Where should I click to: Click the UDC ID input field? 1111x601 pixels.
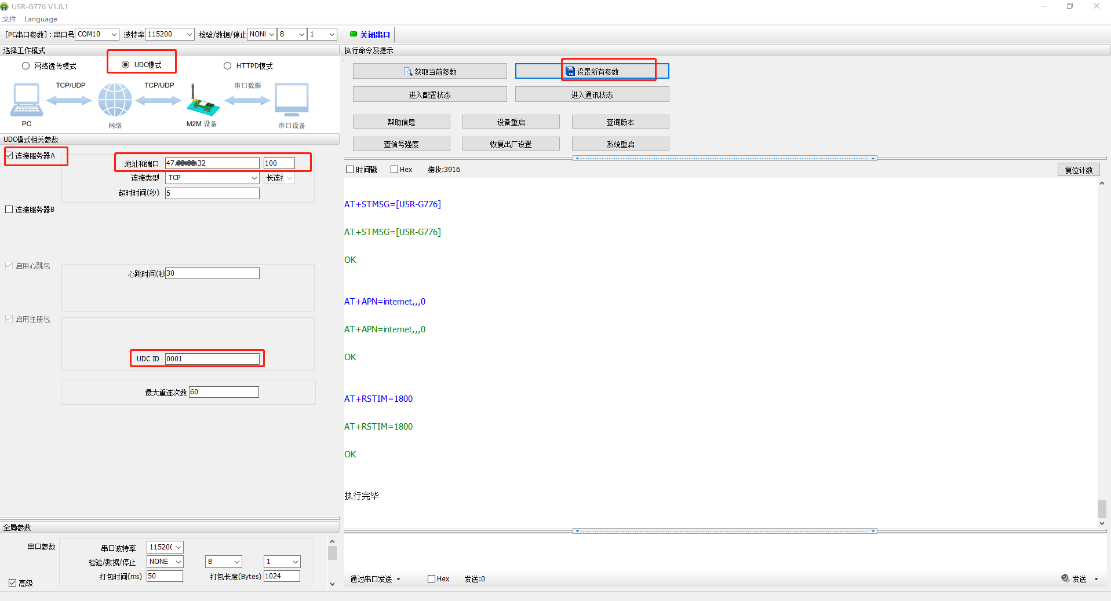212,359
